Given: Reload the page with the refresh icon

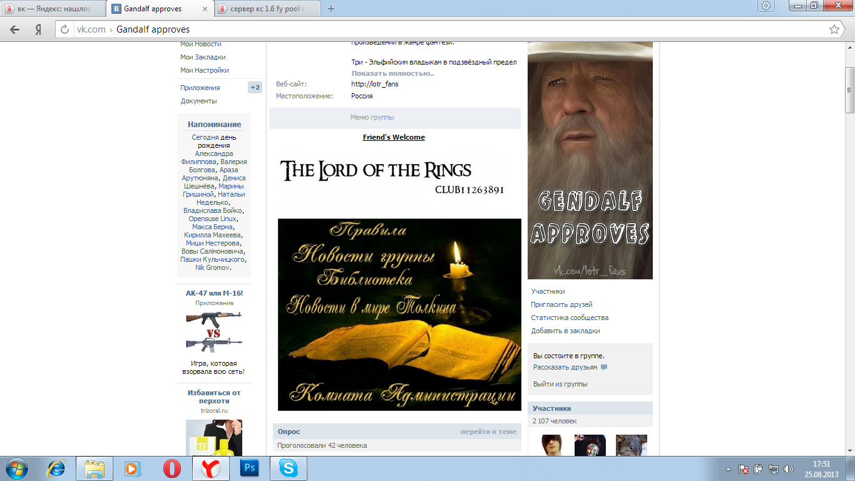Looking at the screenshot, I should pos(64,29).
